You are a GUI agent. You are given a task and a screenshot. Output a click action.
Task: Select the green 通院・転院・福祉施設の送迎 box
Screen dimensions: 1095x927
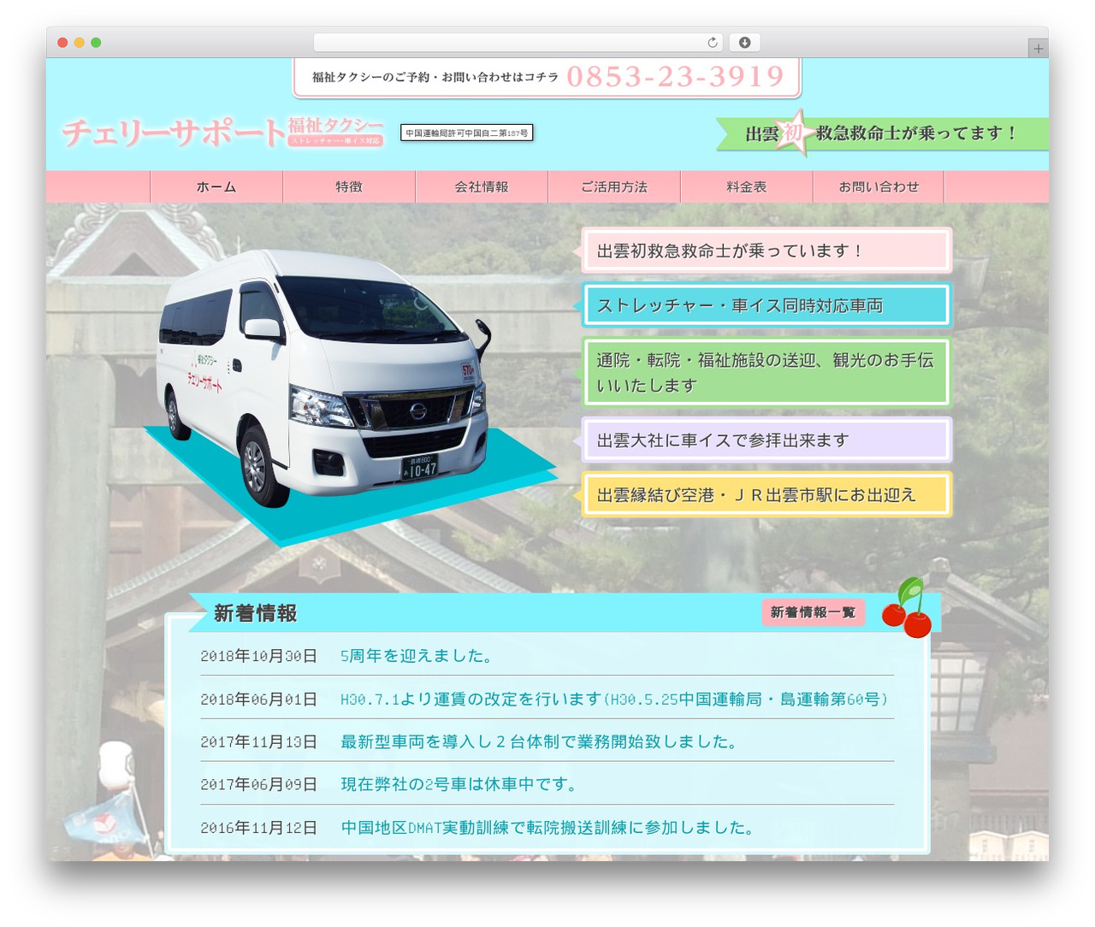click(766, 372)
